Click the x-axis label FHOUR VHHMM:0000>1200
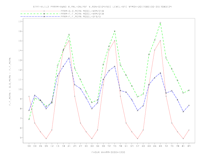Screen dimensions: 206x159 pyautogui.click(x=108, y=152)
